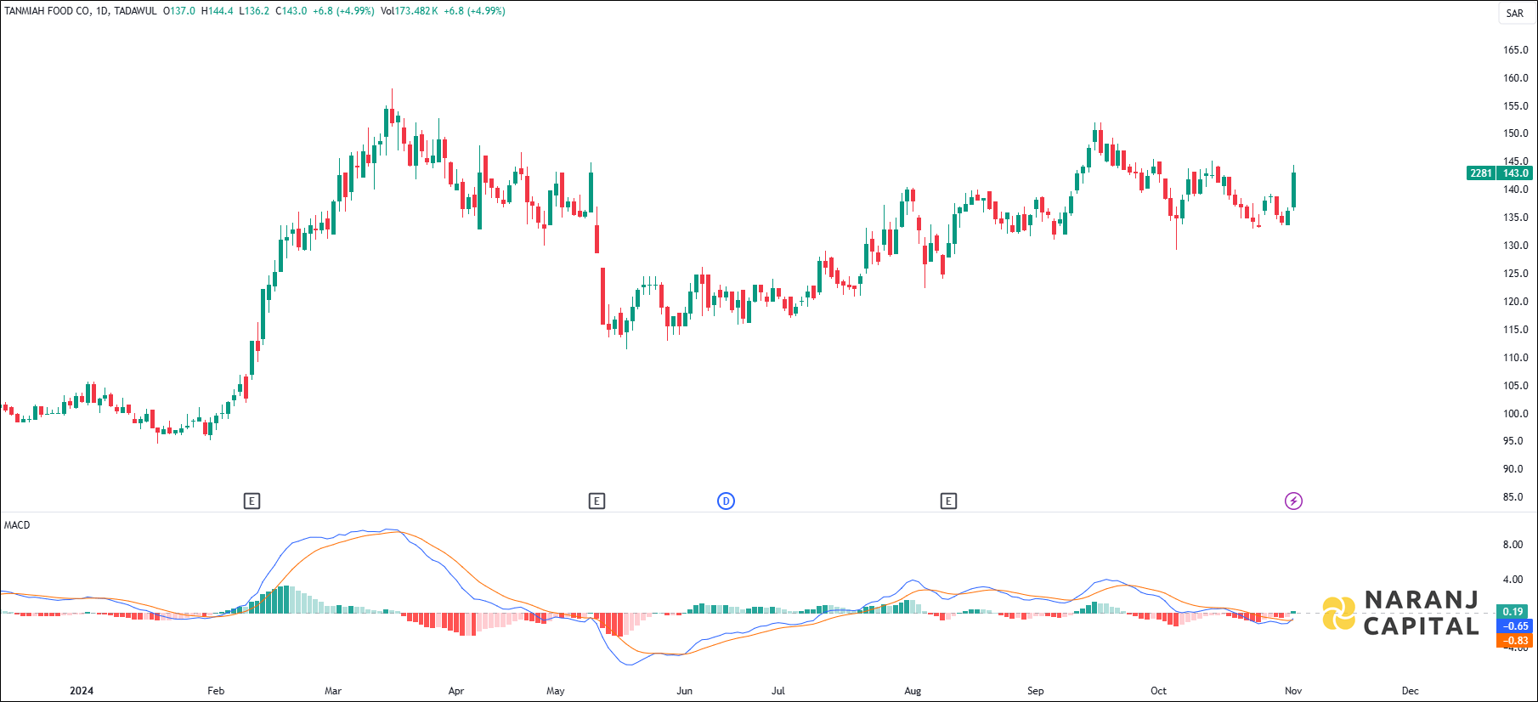Click the 165.0 price axis label
This screenshot has height=702, width=1538.
tap(1516, 50)
